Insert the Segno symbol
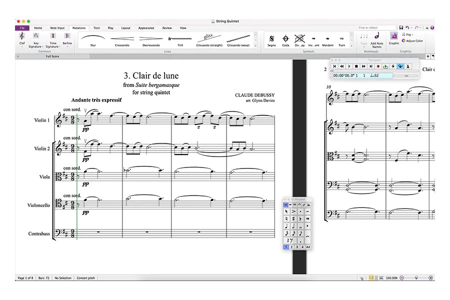The image size is (450, 300). [271, 40]
